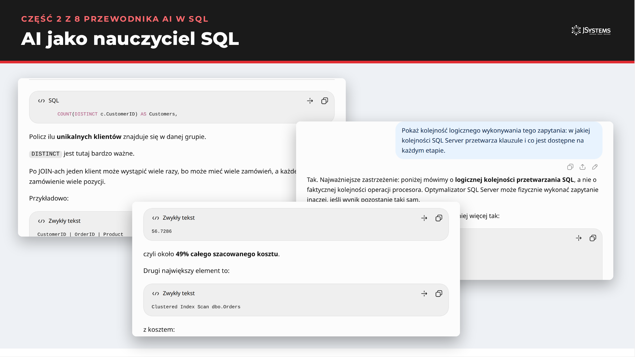Click code icon beside Zwykły tekst above 56.7286
This screenshot has height=357, width=635.
pyautogui.click(x=155, y=218)
